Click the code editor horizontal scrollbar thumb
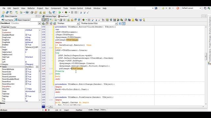The width and height of the screenshot is (211, 118). click(x=50, y=107)
